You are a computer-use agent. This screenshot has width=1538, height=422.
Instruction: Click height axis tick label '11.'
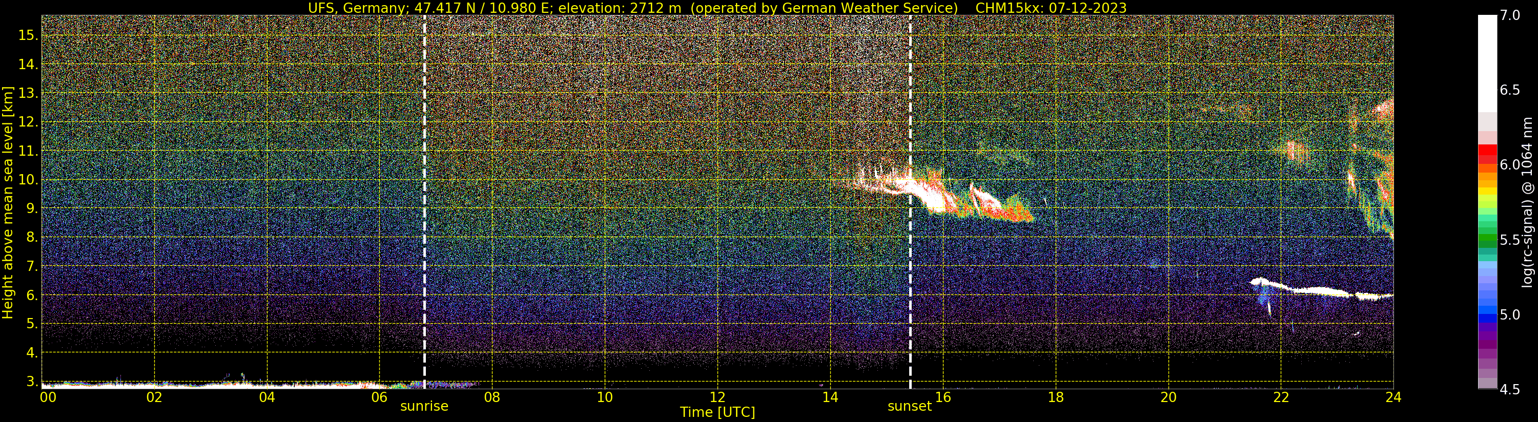click(x=28, y=151)
